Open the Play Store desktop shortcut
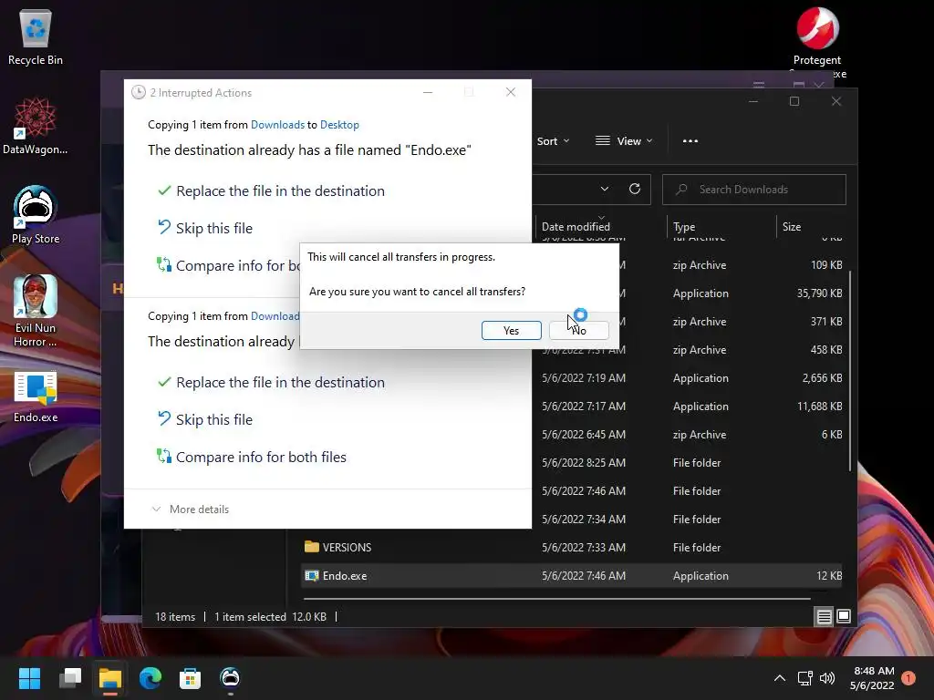Screen dimensions: 934x700 coord(36,215)
